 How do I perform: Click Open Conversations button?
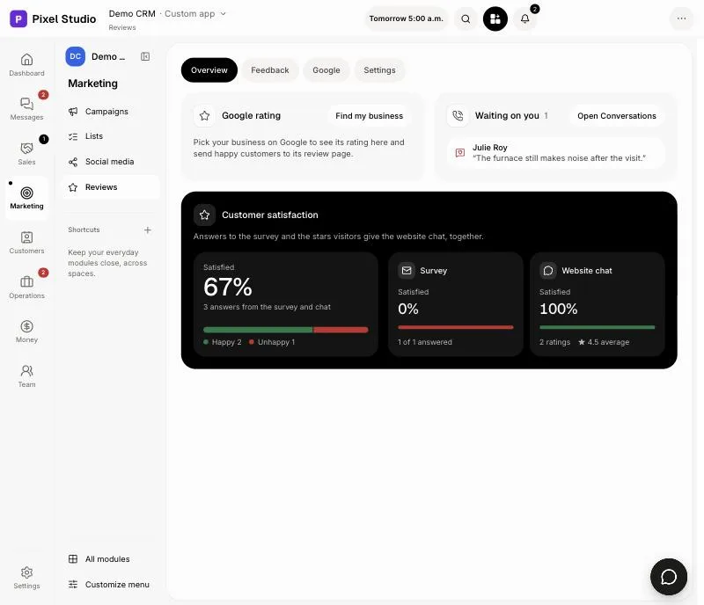tap(617, 116)
